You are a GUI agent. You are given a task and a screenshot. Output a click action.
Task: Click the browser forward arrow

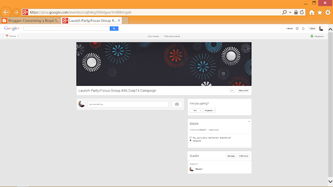[x=16, y=12]
